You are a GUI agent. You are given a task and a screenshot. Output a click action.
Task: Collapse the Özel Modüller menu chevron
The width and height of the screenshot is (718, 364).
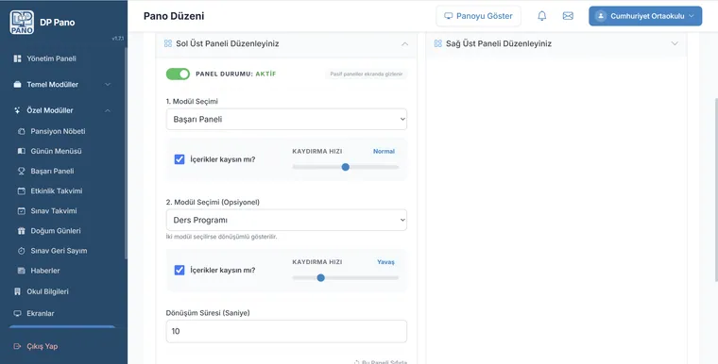click(x=108, y=110)
